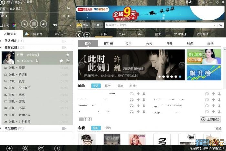226x151 pixels.
Task: Click the share icon beside song title
Action: 68,9
